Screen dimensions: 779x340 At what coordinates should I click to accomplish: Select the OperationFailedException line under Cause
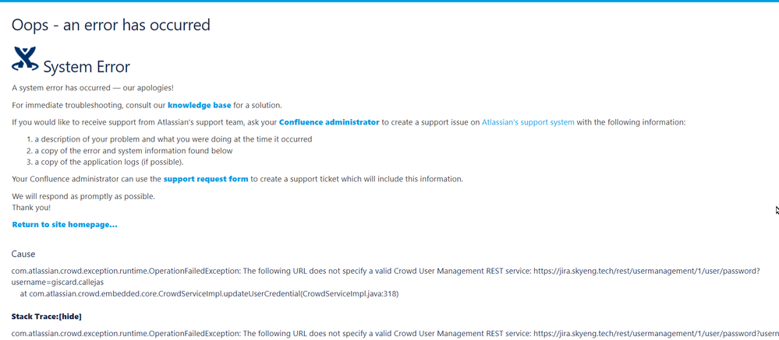point(386,271)
